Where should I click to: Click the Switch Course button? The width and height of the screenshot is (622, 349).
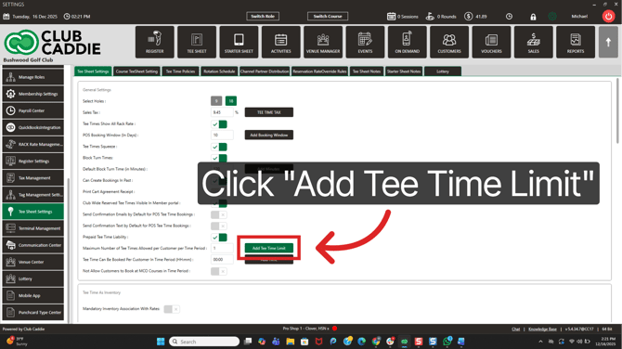328,17
